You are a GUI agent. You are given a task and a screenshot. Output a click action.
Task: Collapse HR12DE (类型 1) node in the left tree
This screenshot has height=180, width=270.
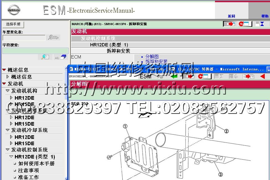coord(11,157)
